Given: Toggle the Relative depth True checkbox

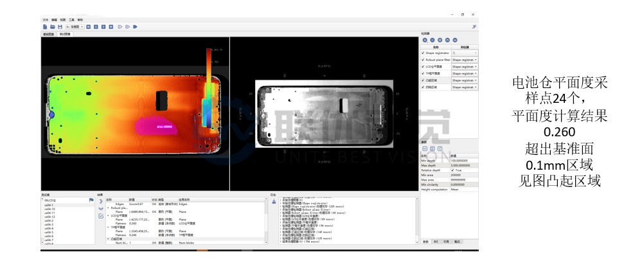Looking at the screenshot, I should [452, 170].
